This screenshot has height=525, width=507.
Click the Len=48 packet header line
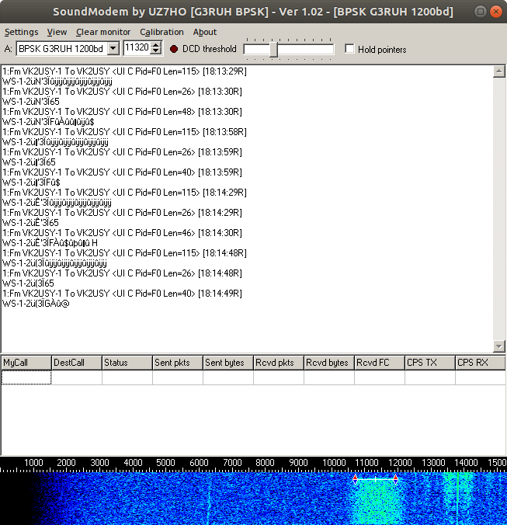122,112
